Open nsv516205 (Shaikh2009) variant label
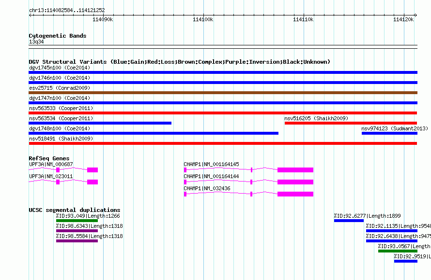This screenshot has height=280, width=431. (x=316, y=118)
